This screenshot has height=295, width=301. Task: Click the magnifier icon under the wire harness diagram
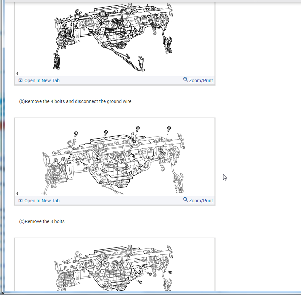185,80
